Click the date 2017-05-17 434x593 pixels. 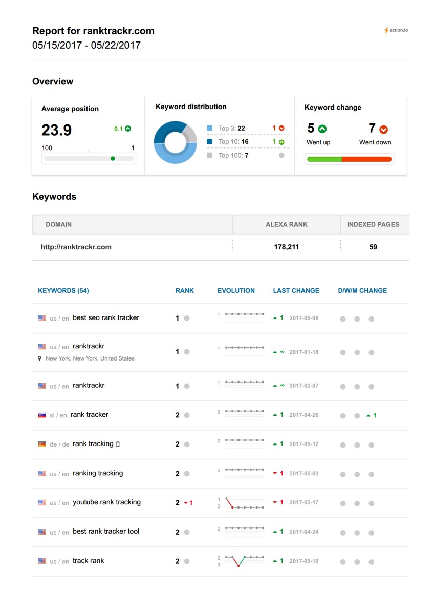304,502
